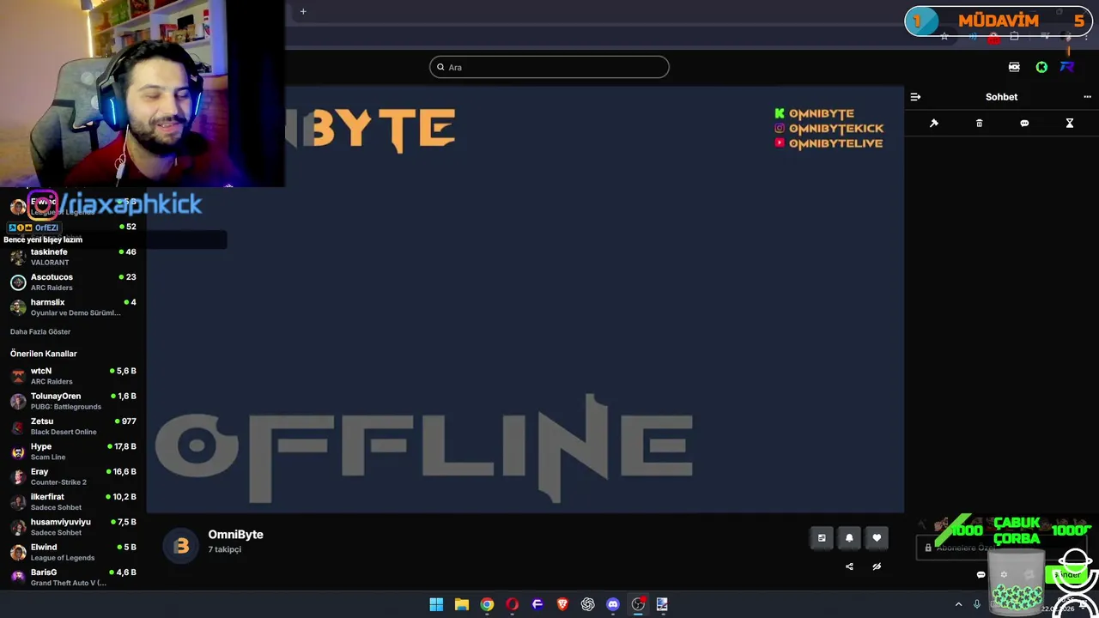Open the Brave browser from the taskbar
Viewport: 1099px width, 618px height.
tap(562, 604)
